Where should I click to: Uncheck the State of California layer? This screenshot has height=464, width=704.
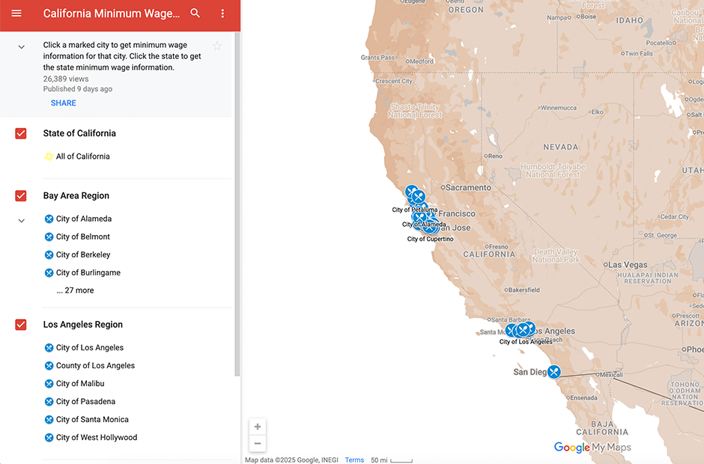click(x=21, y=133)
